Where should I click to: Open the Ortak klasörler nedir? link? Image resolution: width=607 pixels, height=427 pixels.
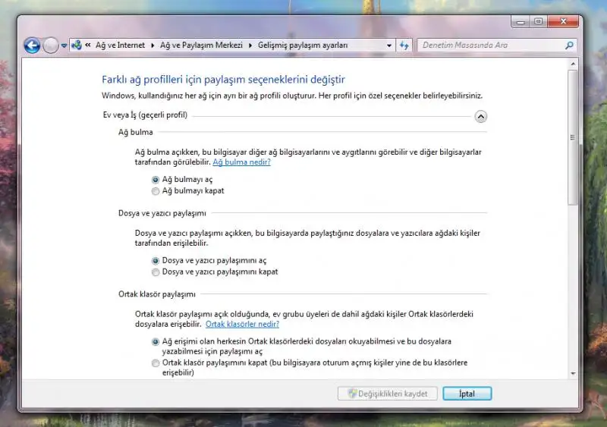[242, 325]
